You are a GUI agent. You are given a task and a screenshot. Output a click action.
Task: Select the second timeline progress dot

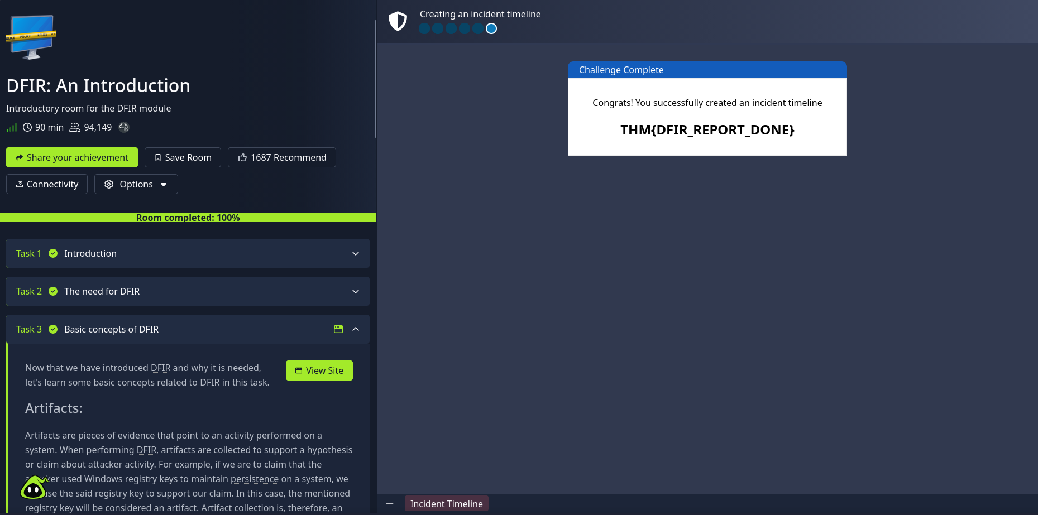(x=438, y=28)
